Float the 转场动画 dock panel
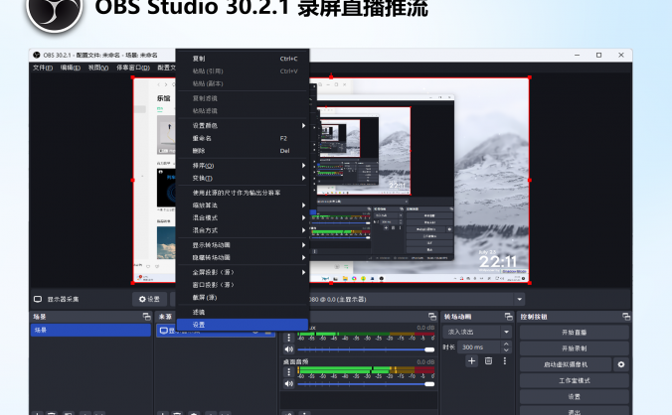 tap(508, 317)
